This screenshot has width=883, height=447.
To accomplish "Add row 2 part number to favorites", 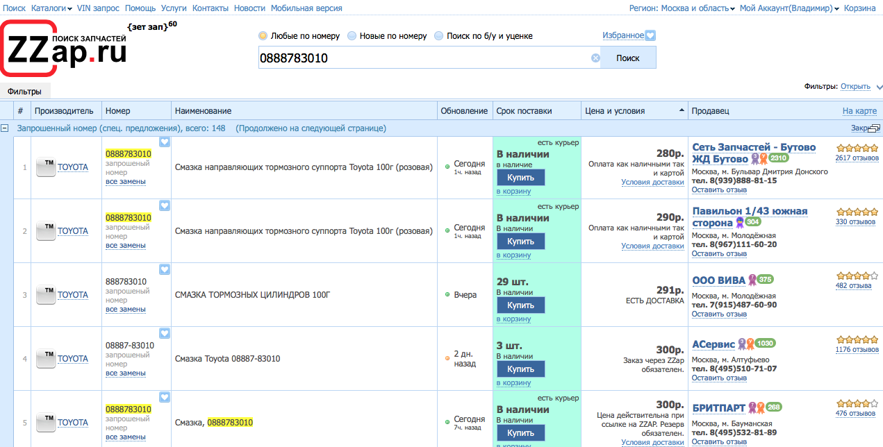I will [165, 205].
